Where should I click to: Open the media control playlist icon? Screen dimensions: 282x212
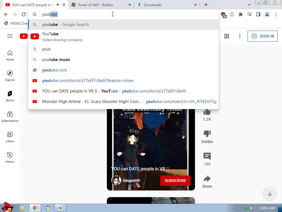click(x=249, y=14)
